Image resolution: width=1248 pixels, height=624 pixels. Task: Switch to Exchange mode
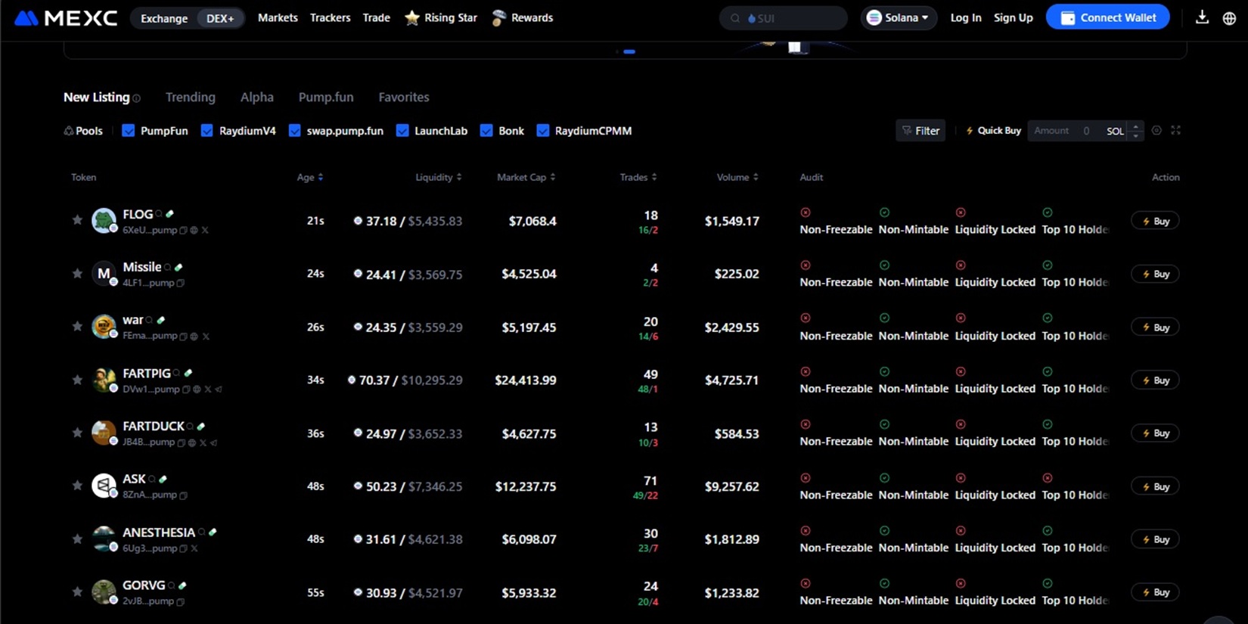coord(164,18)
